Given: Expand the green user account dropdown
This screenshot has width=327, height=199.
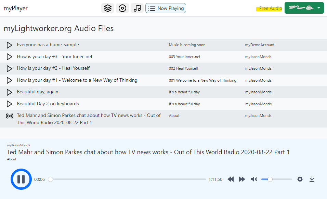Looking at the screenshot, I should [304, 8].
